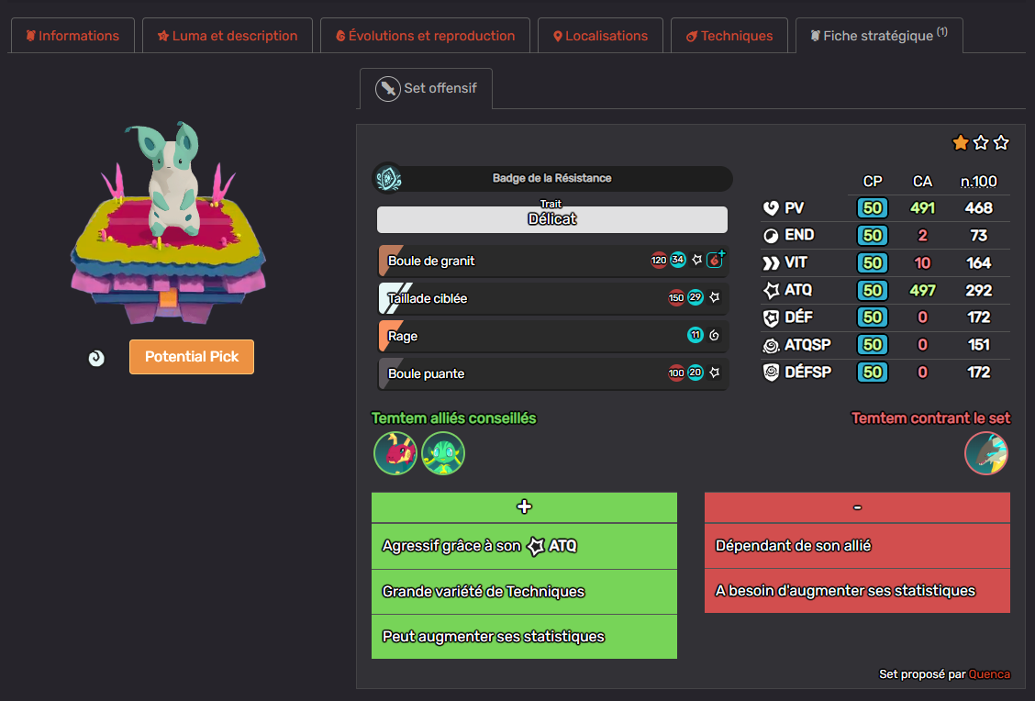Select the Boule de granit technique

coord(553,261)
